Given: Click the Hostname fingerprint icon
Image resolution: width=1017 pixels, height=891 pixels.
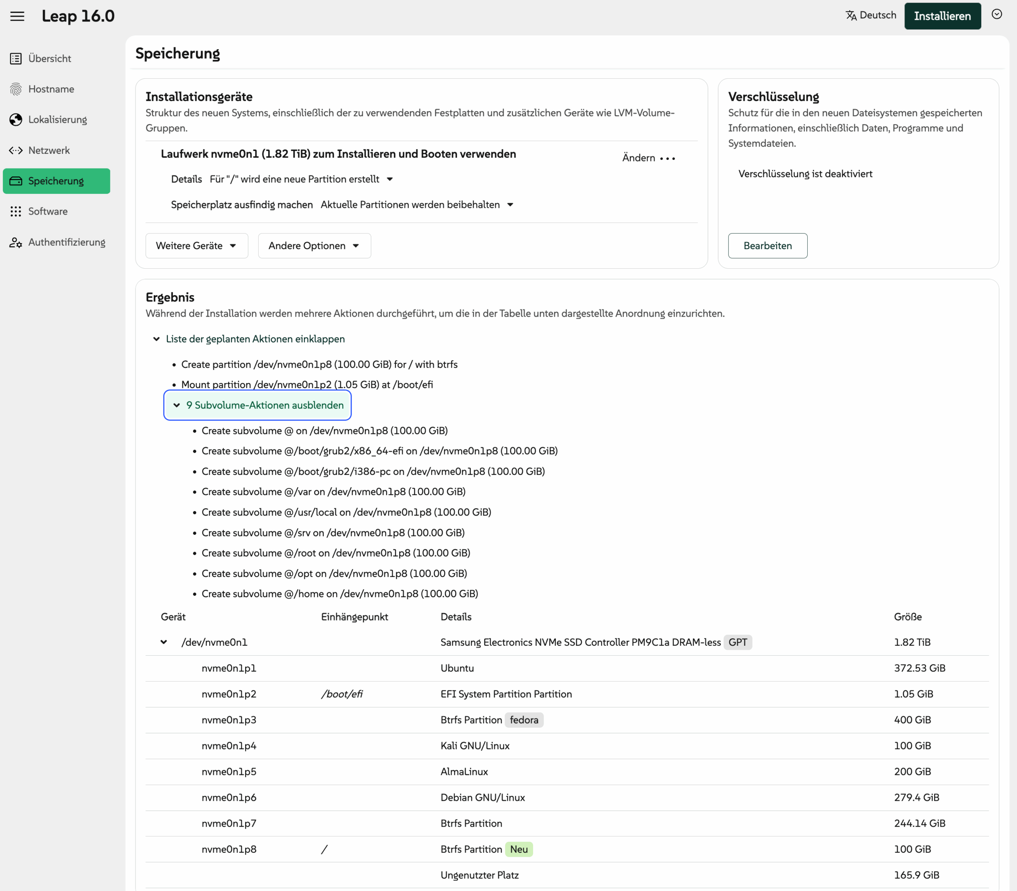Looking at the screenshot, I should click(16, 89).
